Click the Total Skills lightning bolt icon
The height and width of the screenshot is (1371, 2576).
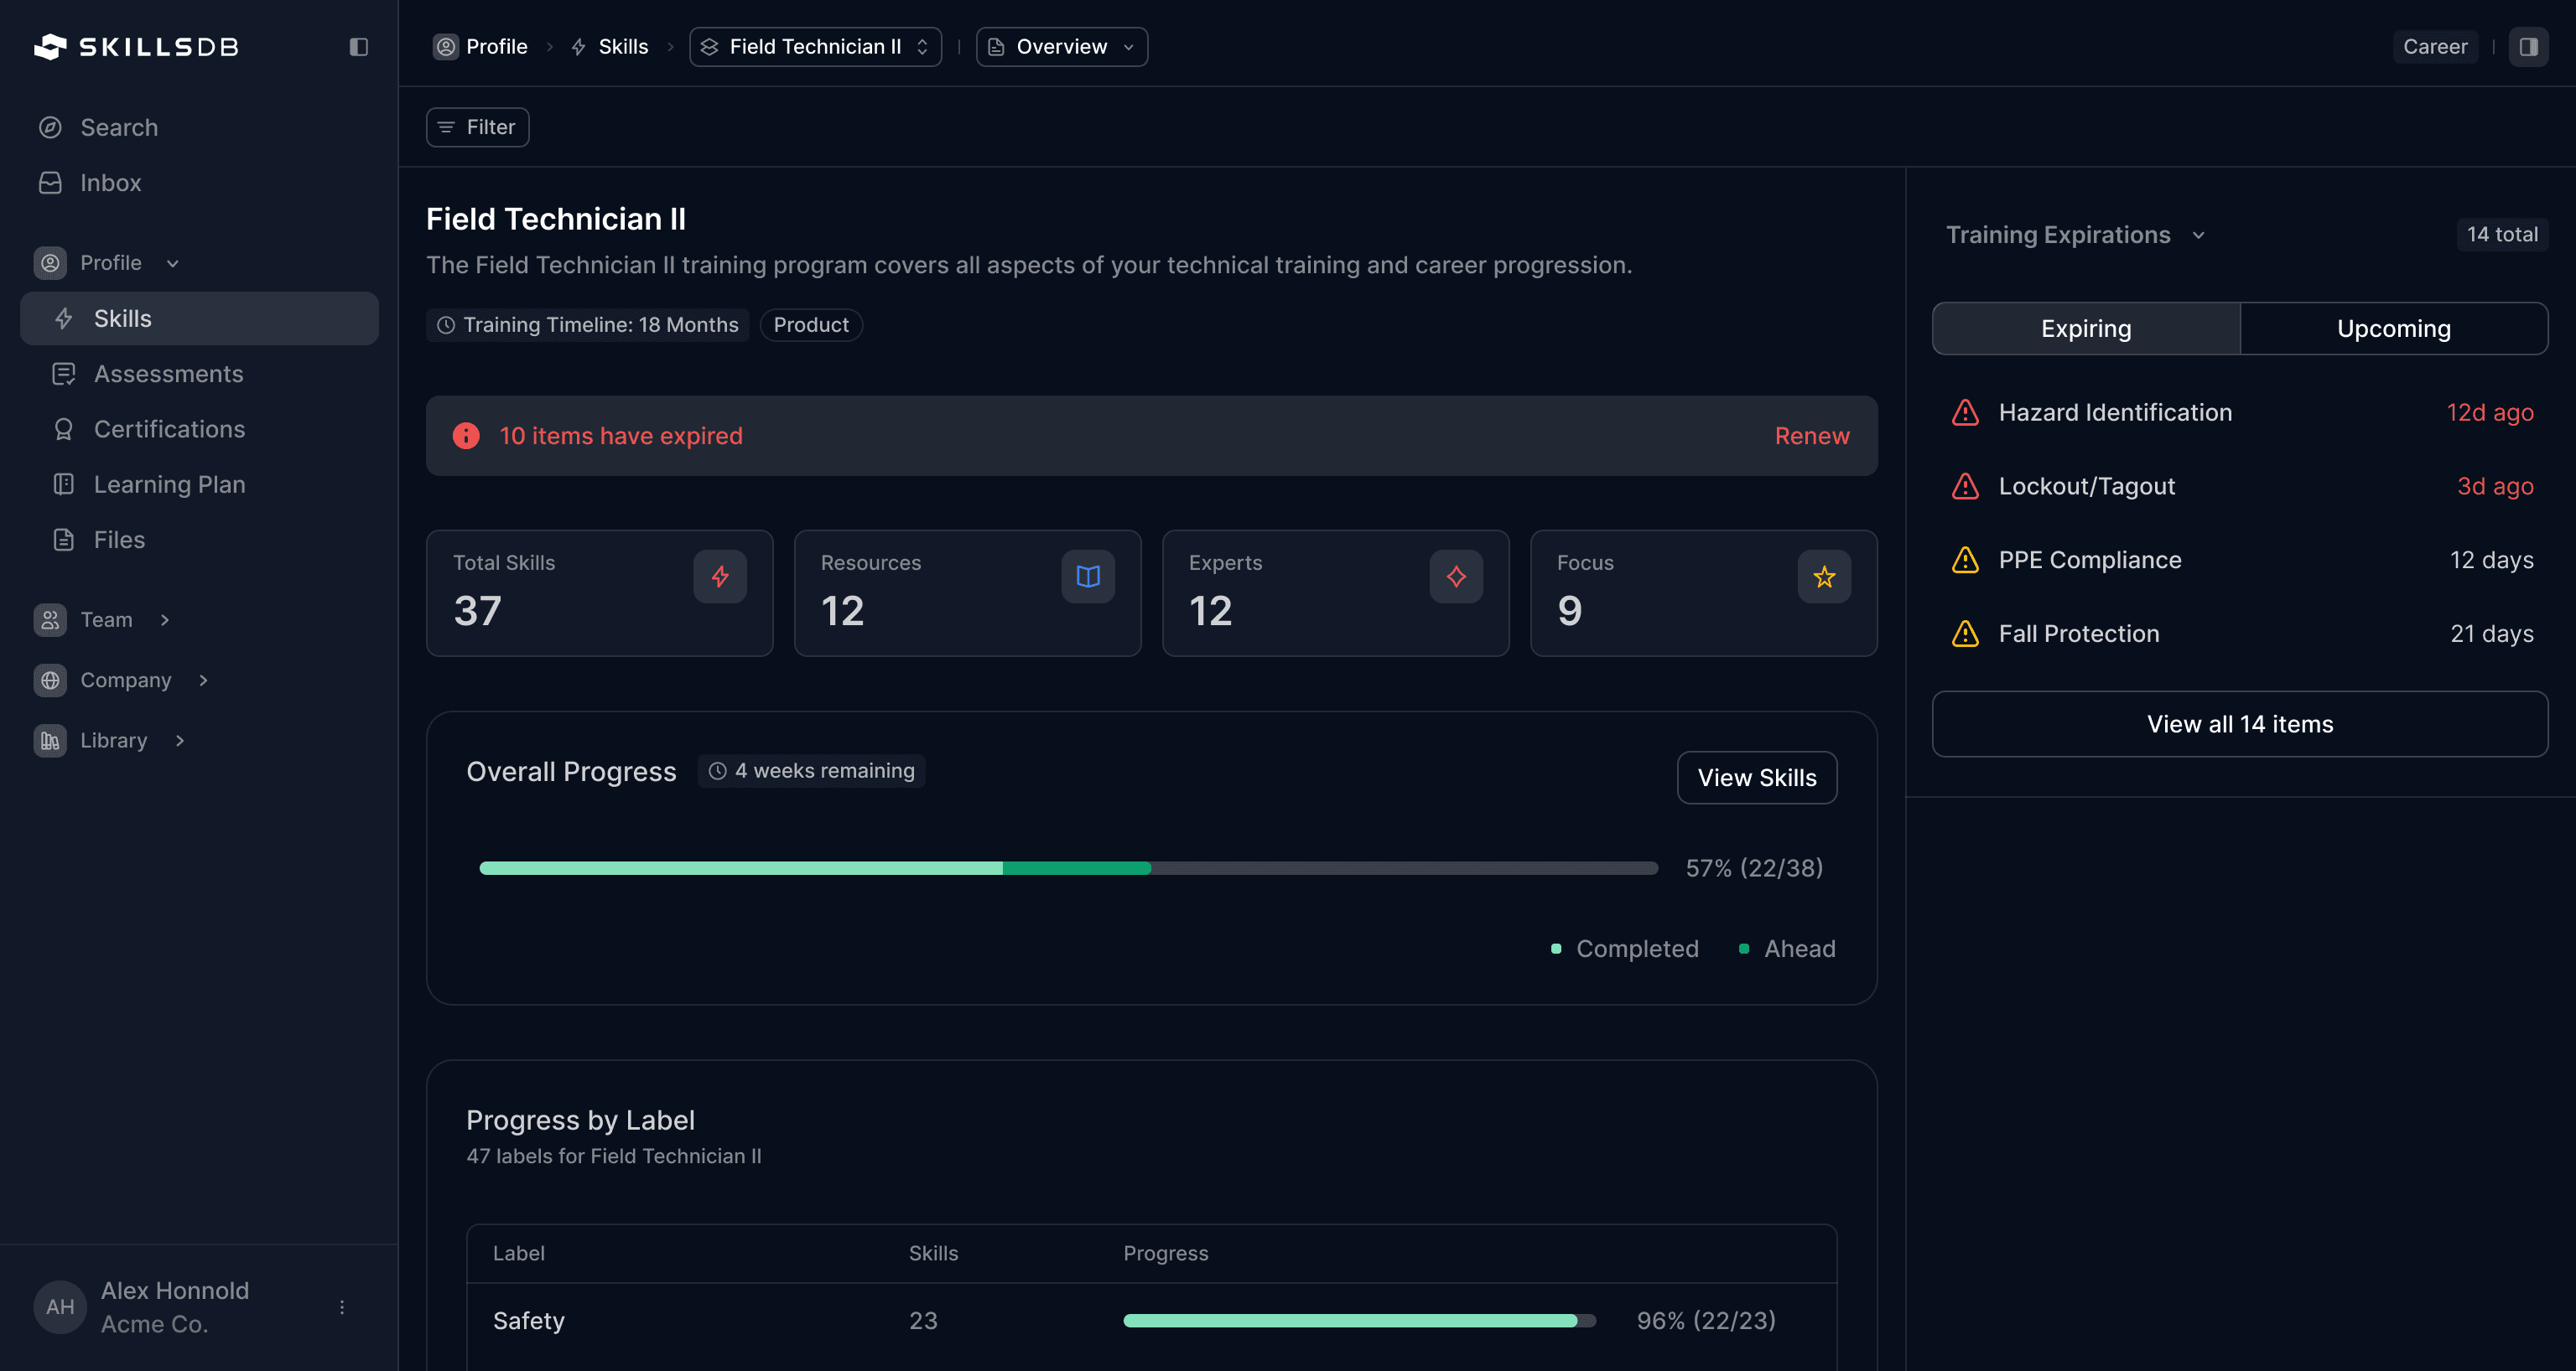click(x=720, y=577)
